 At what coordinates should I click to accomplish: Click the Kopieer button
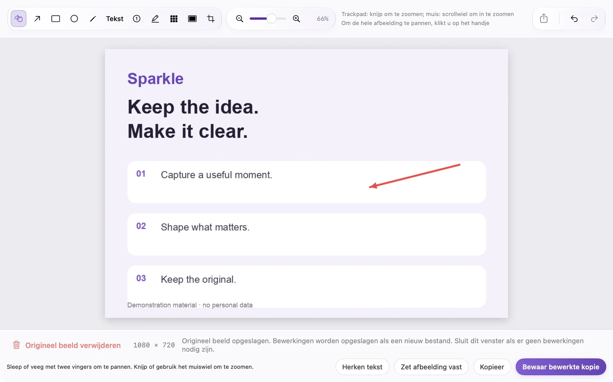tap(492, 367)
